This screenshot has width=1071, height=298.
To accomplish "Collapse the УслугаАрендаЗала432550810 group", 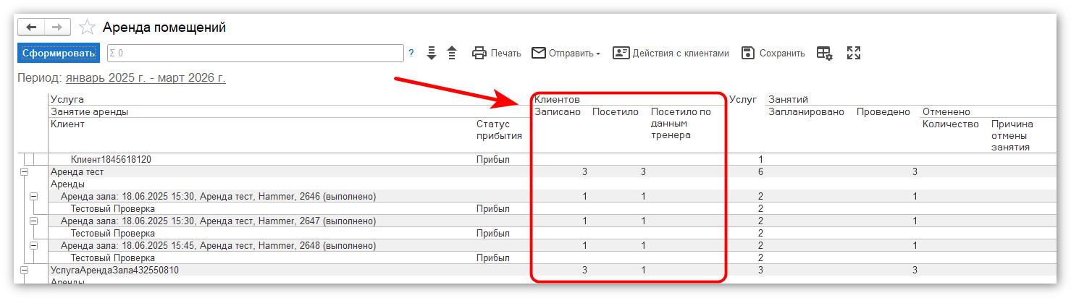I will pos(24,270).
